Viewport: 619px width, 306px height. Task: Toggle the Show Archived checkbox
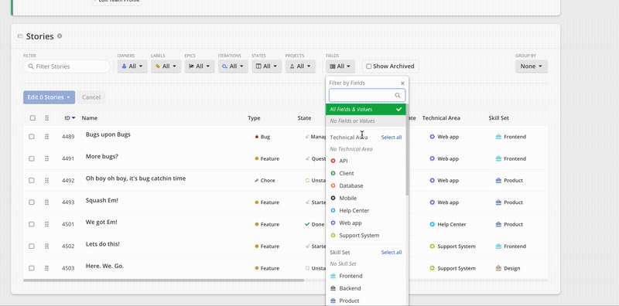[369, 66]
